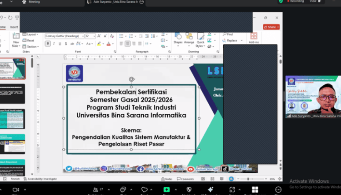Toggle Underline formatting
Viewport: 341px width, 195px height.
tap(60, 44)
